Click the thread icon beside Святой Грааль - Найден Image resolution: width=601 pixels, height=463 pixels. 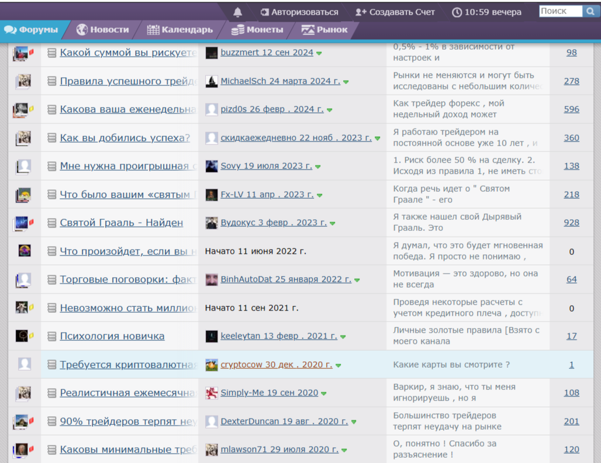(x=52, y=223)
